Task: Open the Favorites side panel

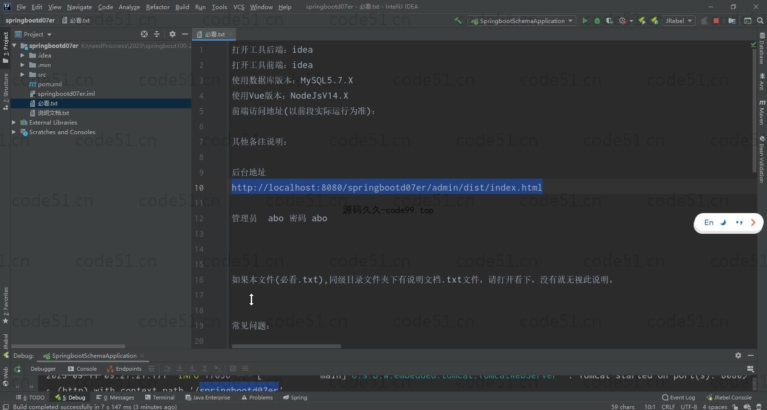Action: click(x=6, y=305)
